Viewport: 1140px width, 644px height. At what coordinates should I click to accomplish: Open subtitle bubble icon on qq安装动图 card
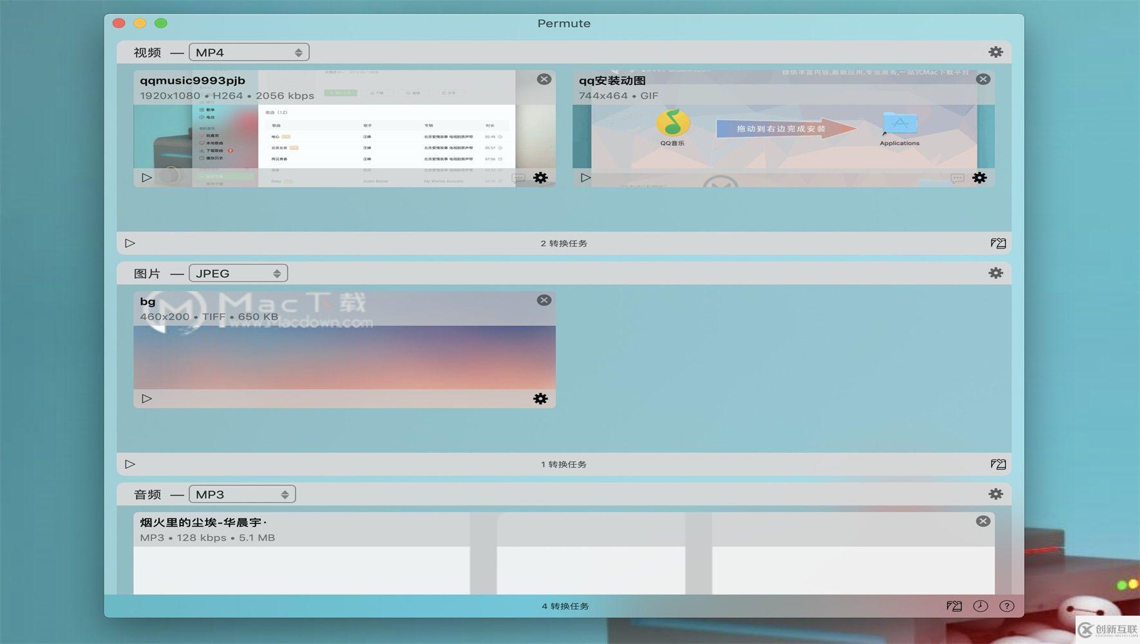point(958,178)
